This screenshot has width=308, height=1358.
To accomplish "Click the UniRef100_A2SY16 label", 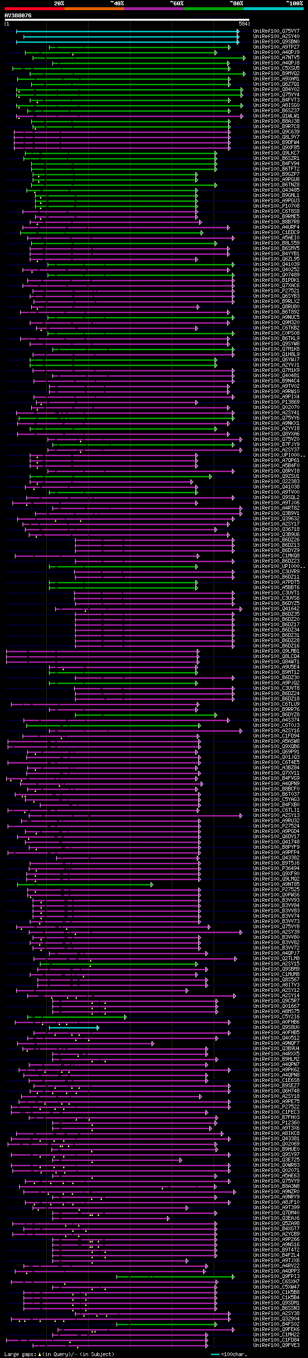I will (x=276, y=731).
